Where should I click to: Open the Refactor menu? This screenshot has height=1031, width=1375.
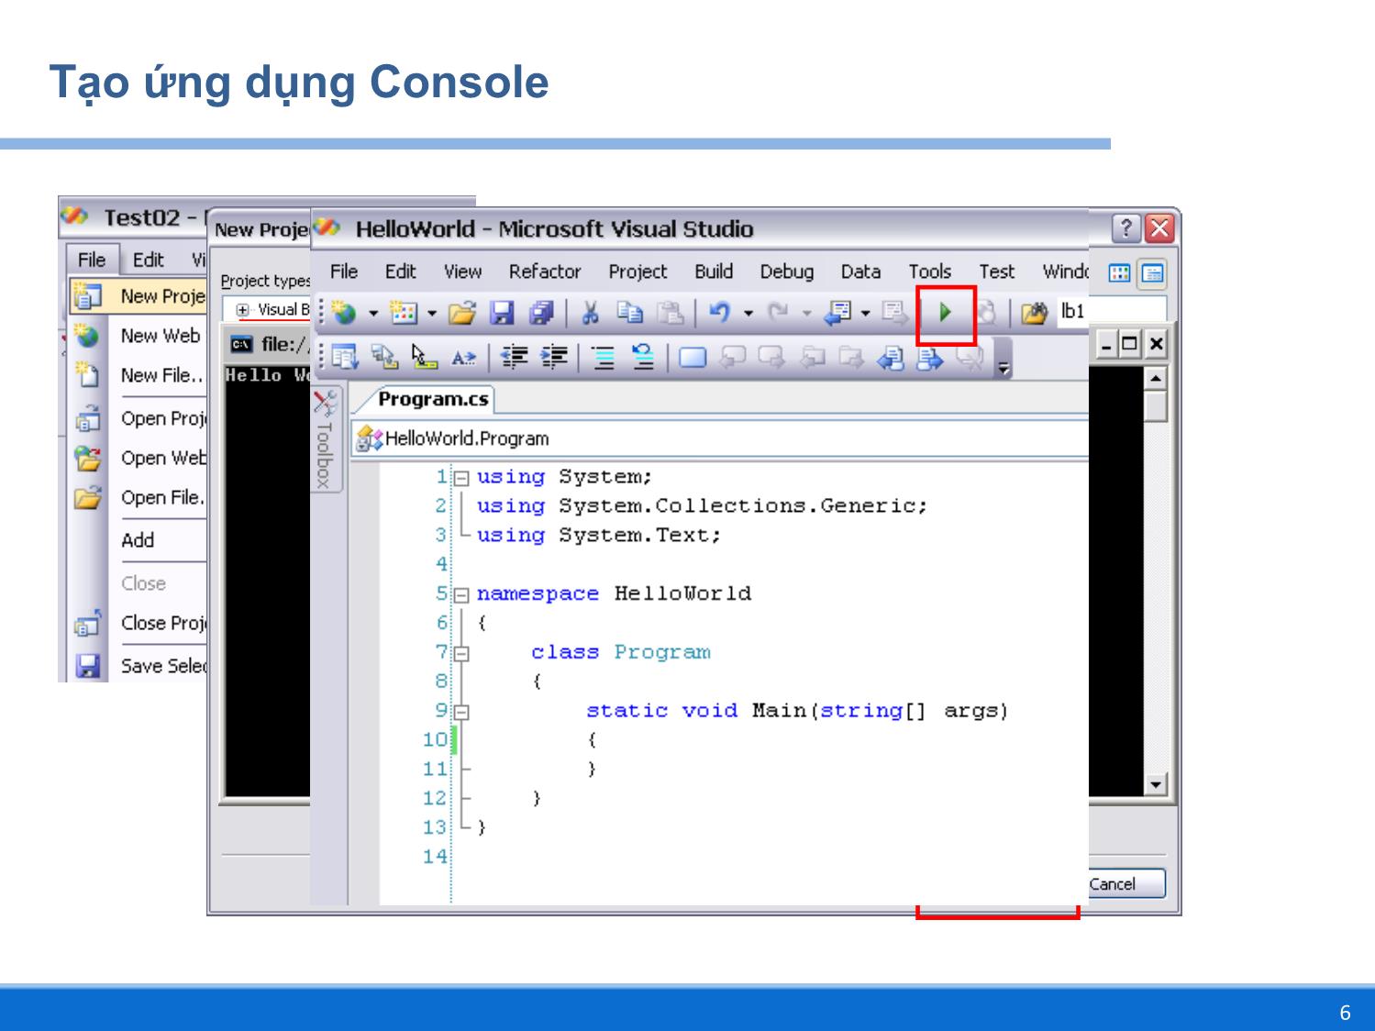545,272
